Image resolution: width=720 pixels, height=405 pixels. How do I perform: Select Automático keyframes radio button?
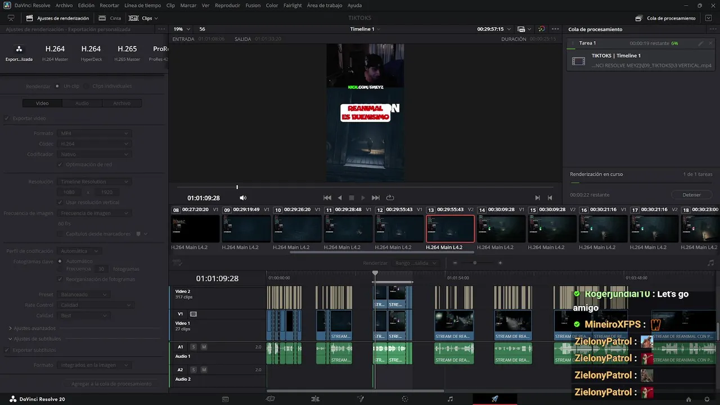pos(60,261)
